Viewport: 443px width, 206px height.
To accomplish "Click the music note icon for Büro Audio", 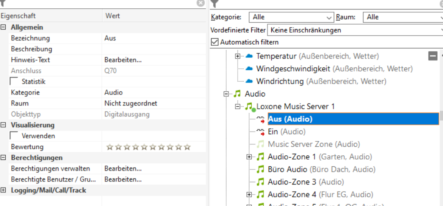I will coord(260,169).
